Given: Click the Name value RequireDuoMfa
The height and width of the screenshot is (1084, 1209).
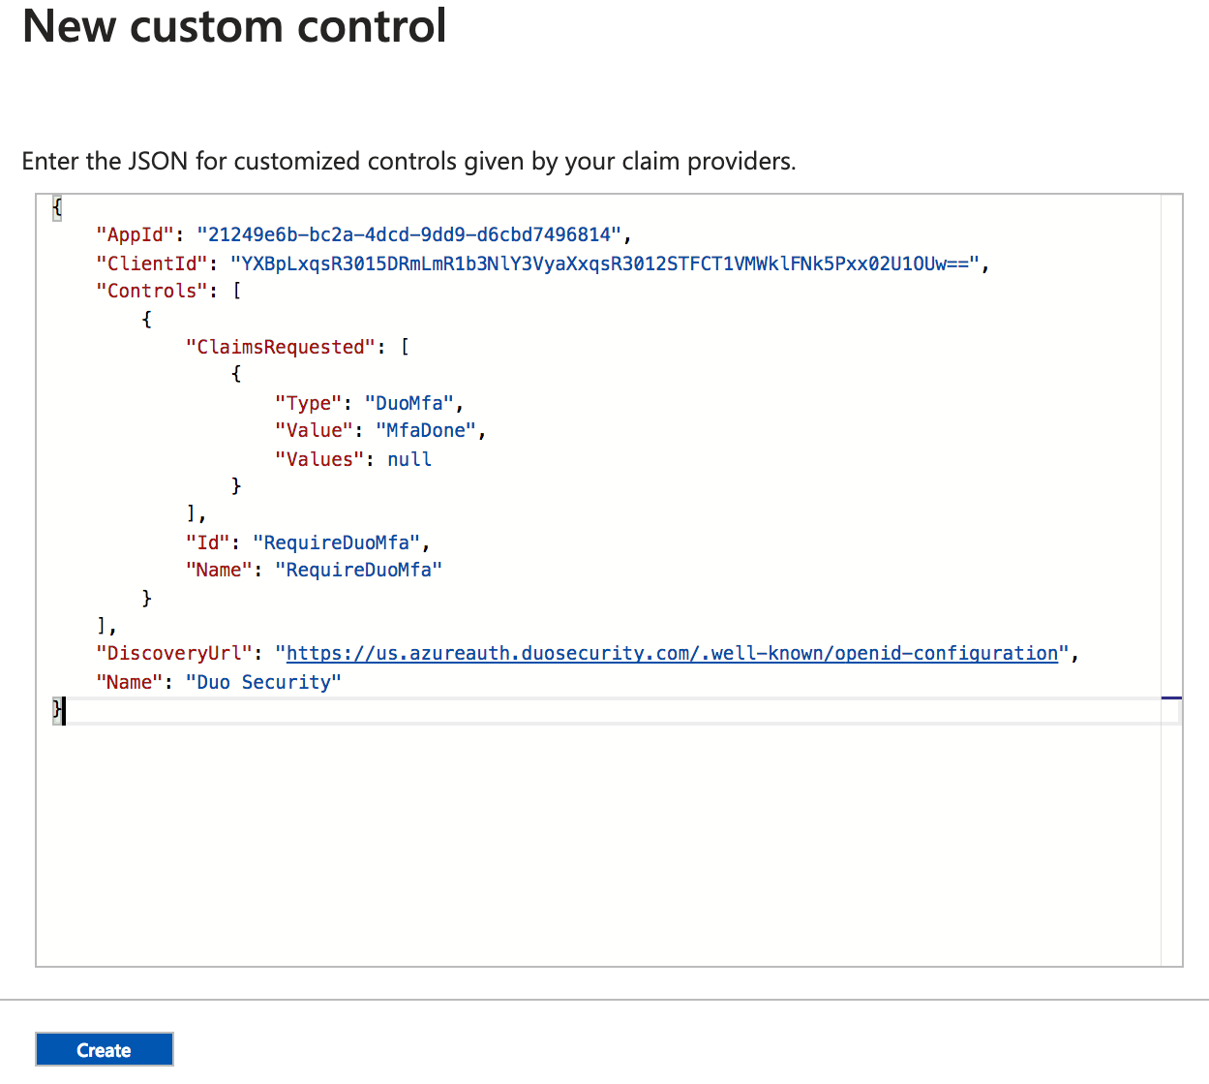Looking at the screenshot, I should pyautogui.click(x=359, y=570).
